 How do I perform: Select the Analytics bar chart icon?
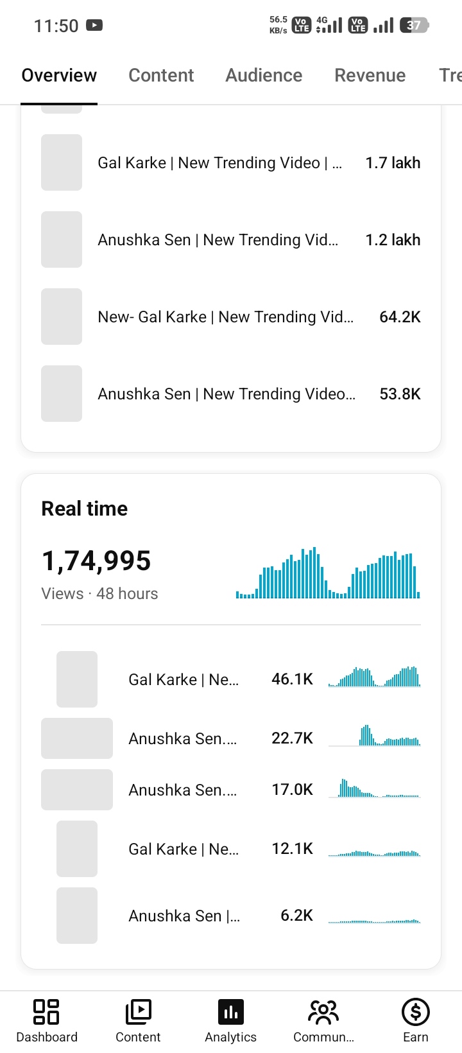pos(230,1012)
